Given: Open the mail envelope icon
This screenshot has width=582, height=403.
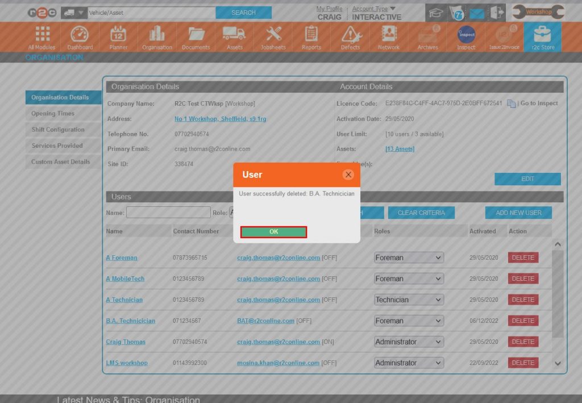Looking at the screenshot, I should click(x=477, y=13).
